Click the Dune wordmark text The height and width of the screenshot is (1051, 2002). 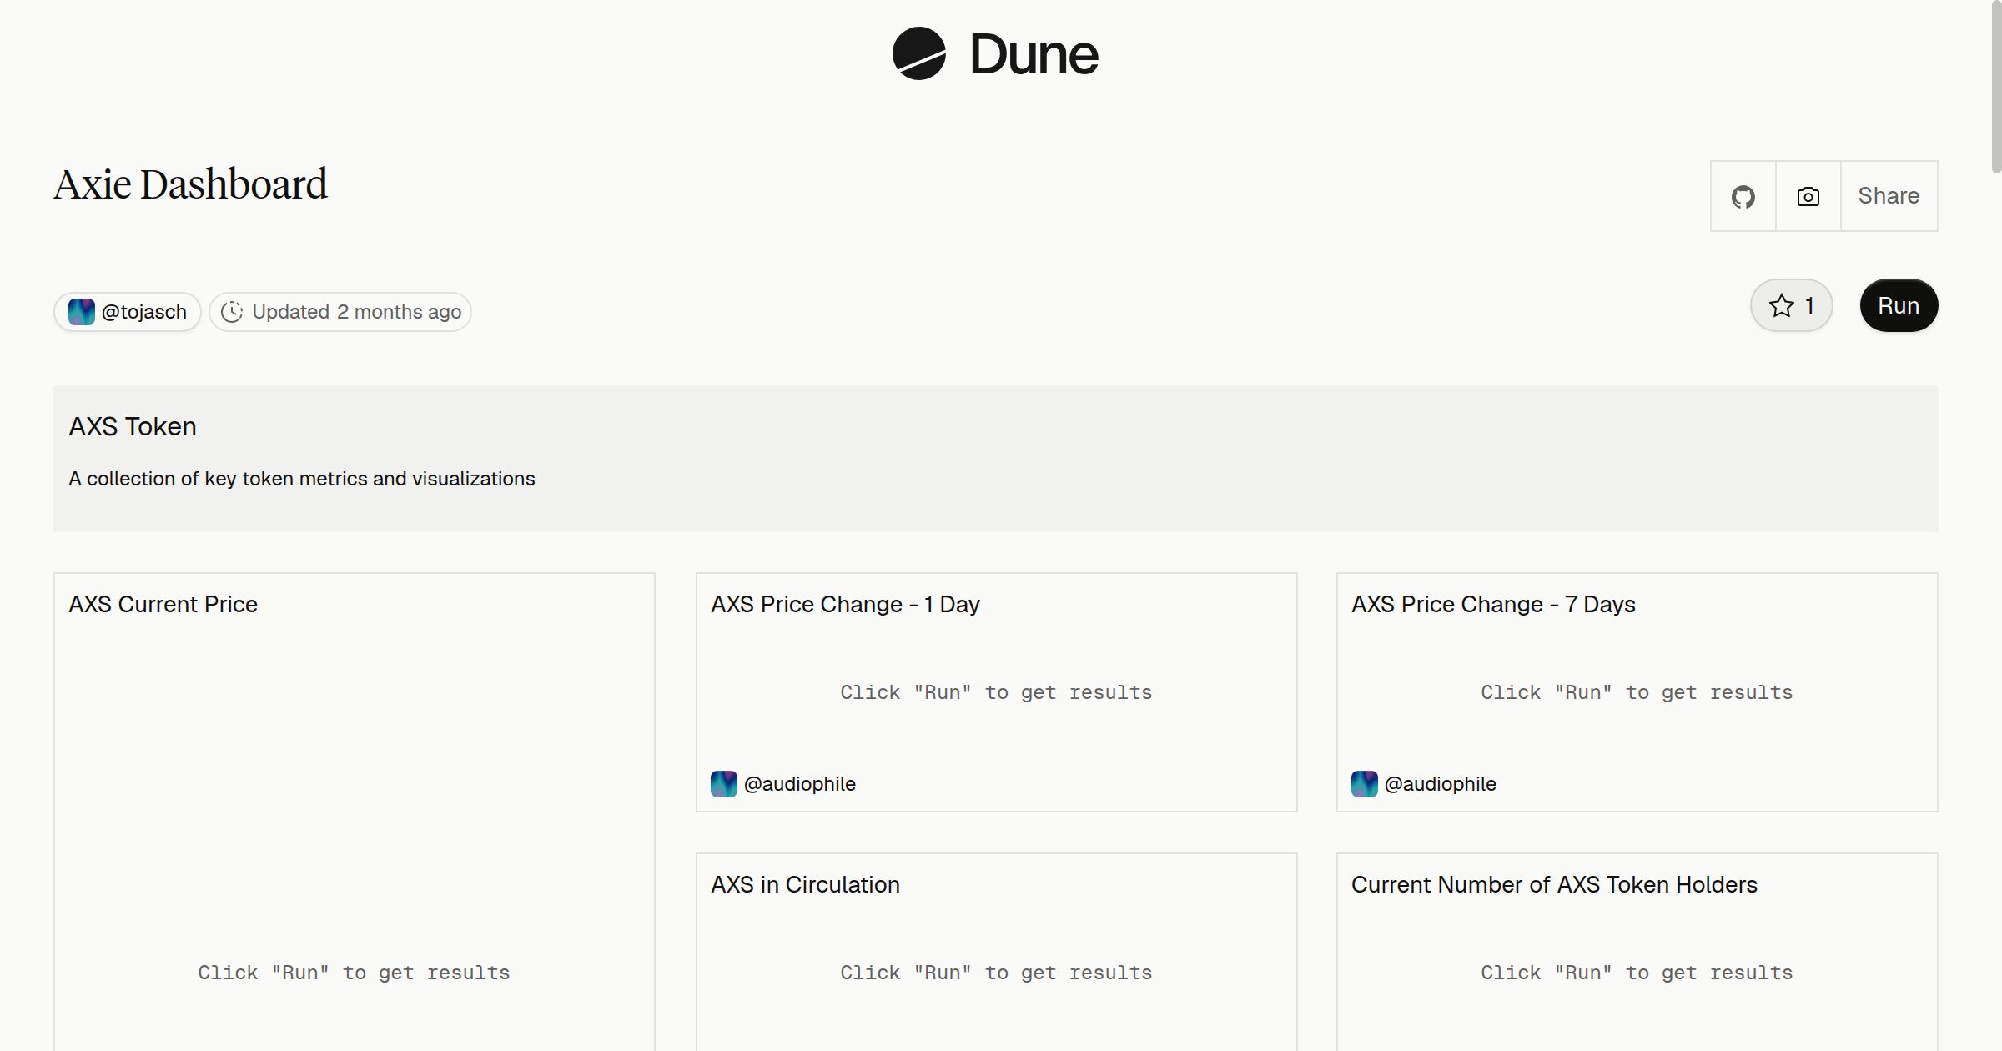(x=1034, y=55)
